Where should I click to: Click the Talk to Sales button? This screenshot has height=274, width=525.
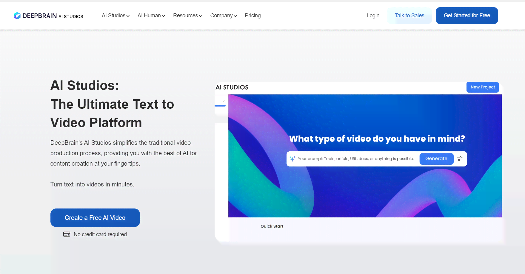409,15
